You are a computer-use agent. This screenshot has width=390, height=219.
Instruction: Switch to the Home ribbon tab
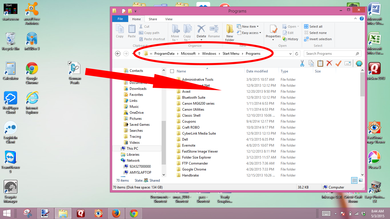tap(136, 19)
